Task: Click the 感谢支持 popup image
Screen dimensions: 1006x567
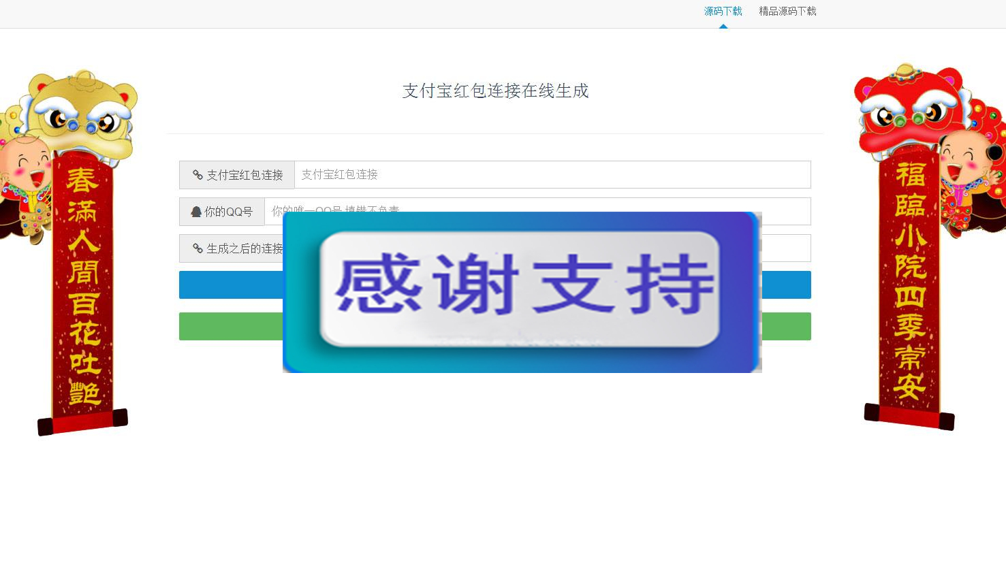Action: (522, 292)
